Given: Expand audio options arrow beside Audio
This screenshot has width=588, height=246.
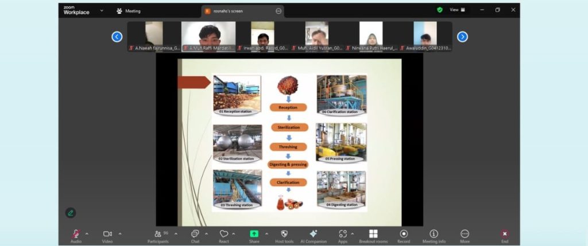Looking at the screenshot, I should tap(87, 233).
